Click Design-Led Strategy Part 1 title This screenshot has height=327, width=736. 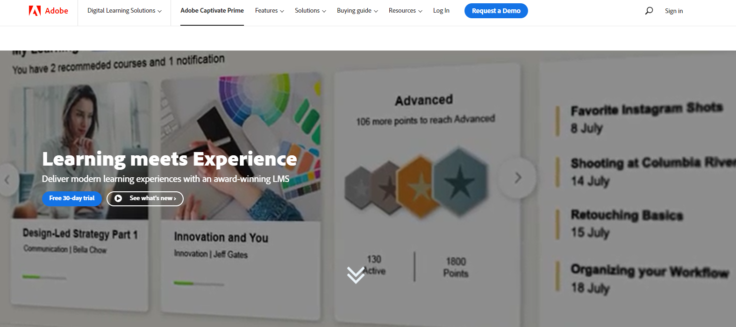pos(80,233)
